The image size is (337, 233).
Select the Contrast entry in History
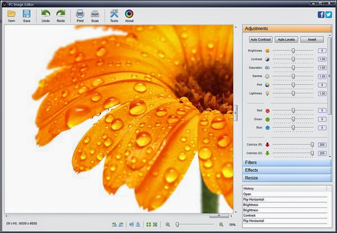point(285,216)
